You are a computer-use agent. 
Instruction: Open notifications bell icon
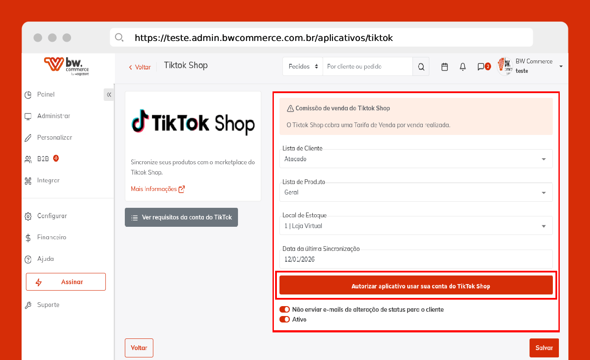(x=463, y=67)
